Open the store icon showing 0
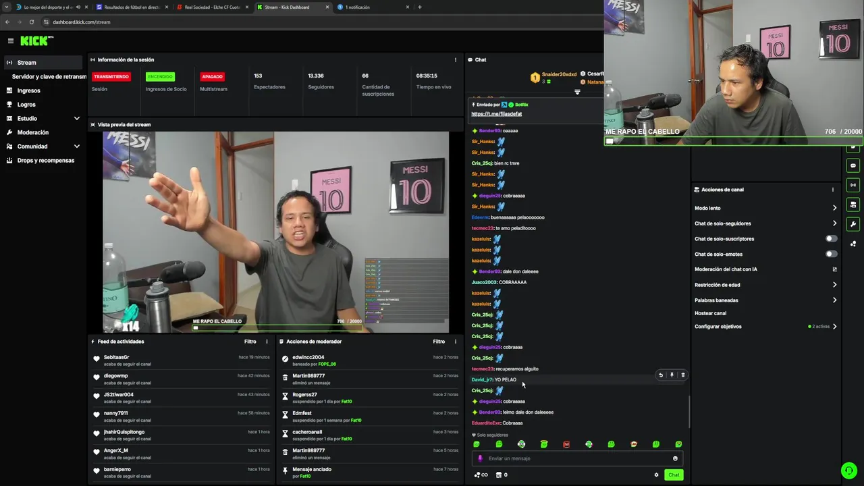The height and width of the screenshot is (486, 864). click(x=502, y=475)
